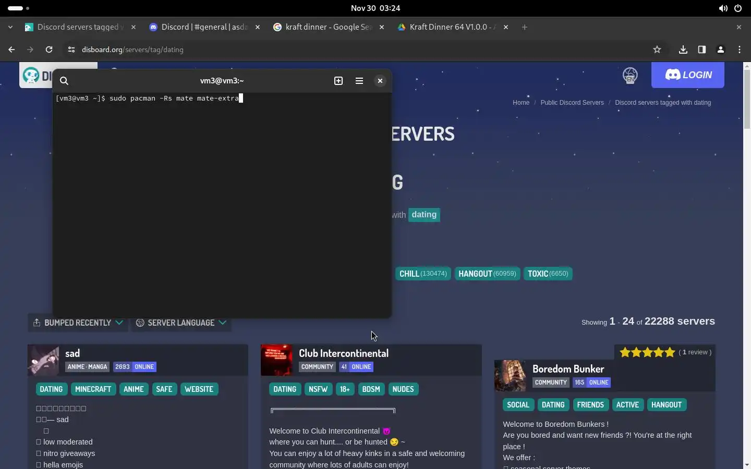The width and height of the screenshot is (751, 469).
Task: Open the Chrome three-dot menu
Action: point(740,50)
